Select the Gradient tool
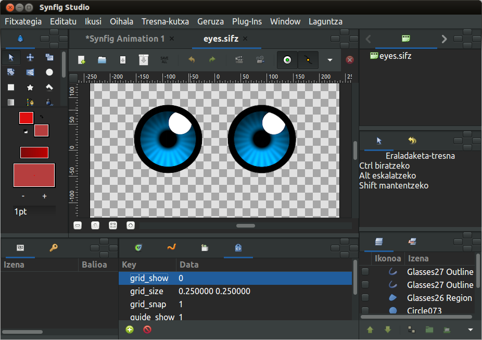Image resolution: width=482 pixels, height=340 pixels. point(11,102)
